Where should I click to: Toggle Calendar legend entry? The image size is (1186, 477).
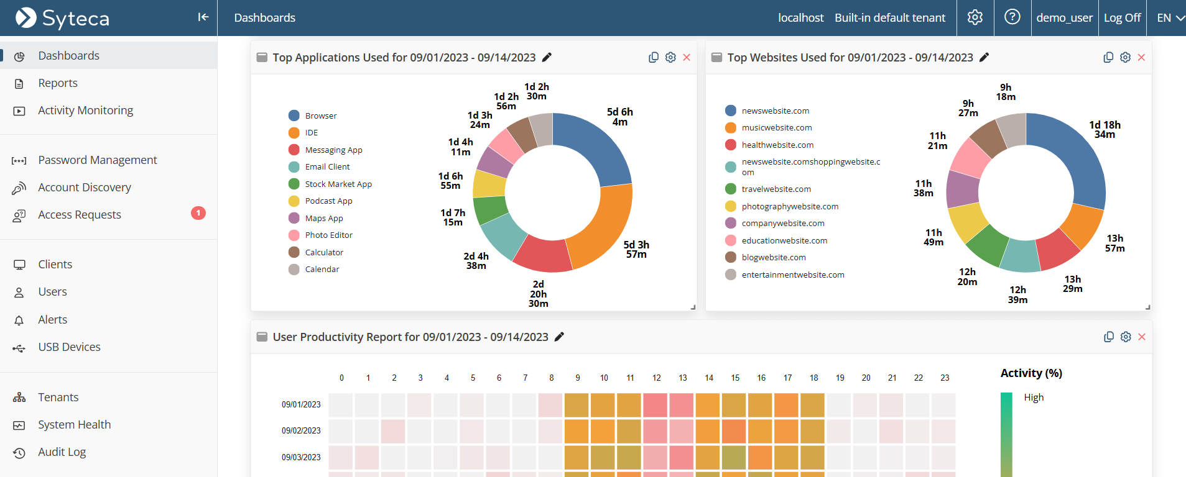(314, 269)
